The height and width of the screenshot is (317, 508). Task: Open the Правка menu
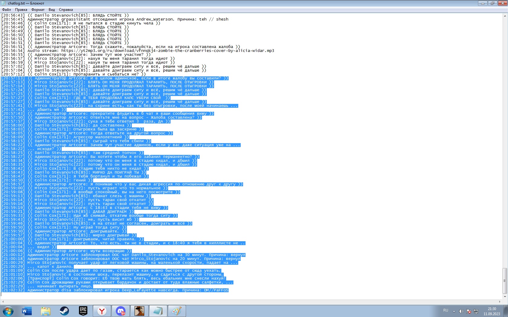(x=21, y=10)
